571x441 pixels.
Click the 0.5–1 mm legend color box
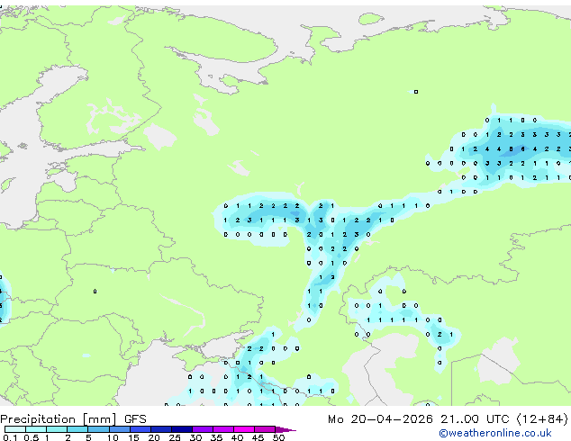tap(36, 429)
